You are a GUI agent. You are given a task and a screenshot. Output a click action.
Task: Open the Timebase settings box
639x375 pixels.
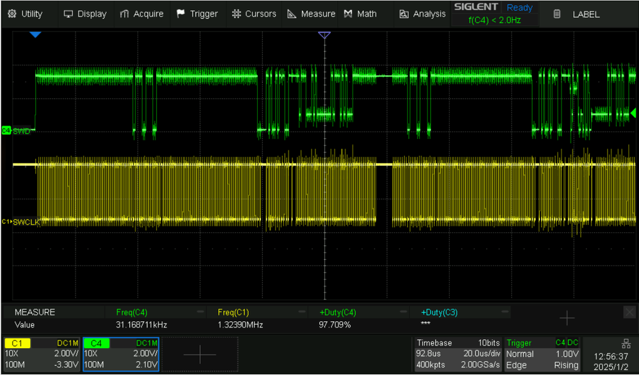coord(457,354)
